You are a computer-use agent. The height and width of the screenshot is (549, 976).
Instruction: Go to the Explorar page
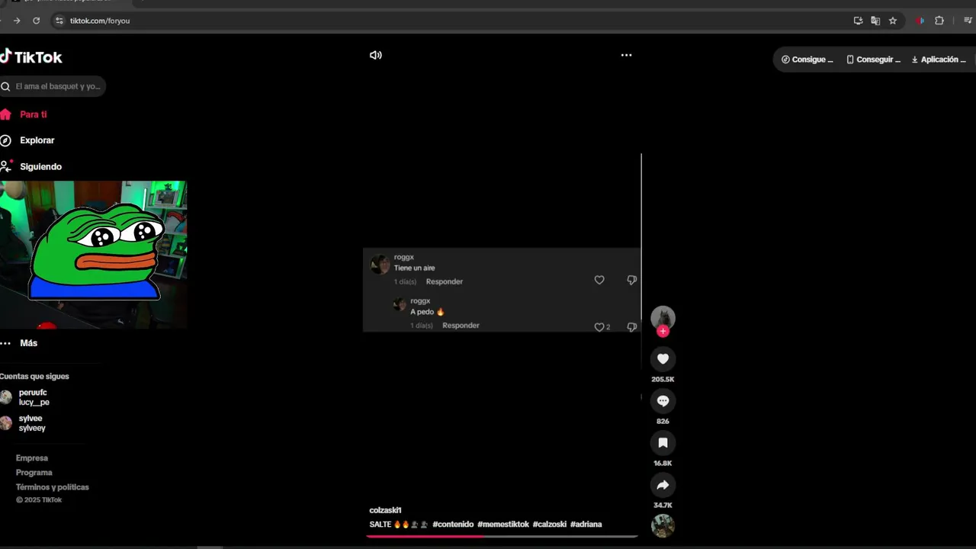[37, 140]
